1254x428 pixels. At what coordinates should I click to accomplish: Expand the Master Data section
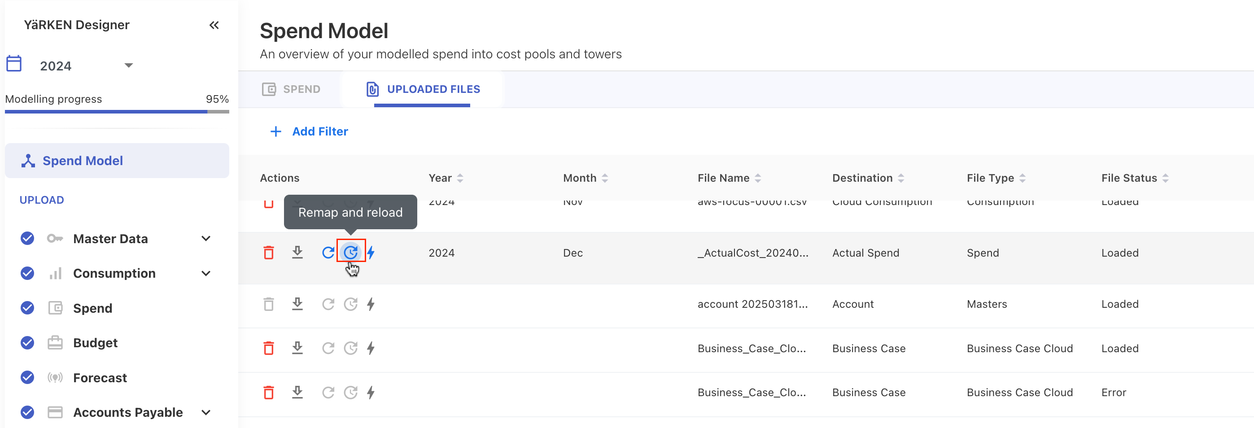point(206,239)
